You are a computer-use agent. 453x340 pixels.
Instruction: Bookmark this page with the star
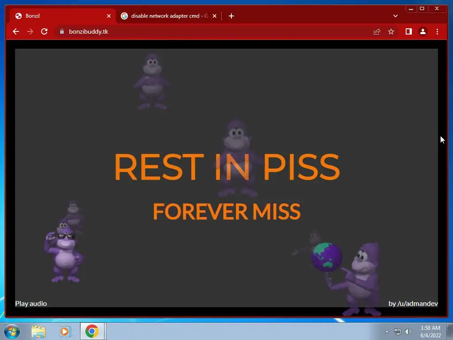coord(391,31)
